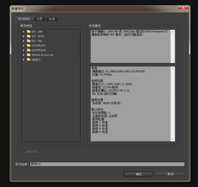Click the 自定义 folder icon
This screenshot has height=187, width=198.
[x=29, y=59]
